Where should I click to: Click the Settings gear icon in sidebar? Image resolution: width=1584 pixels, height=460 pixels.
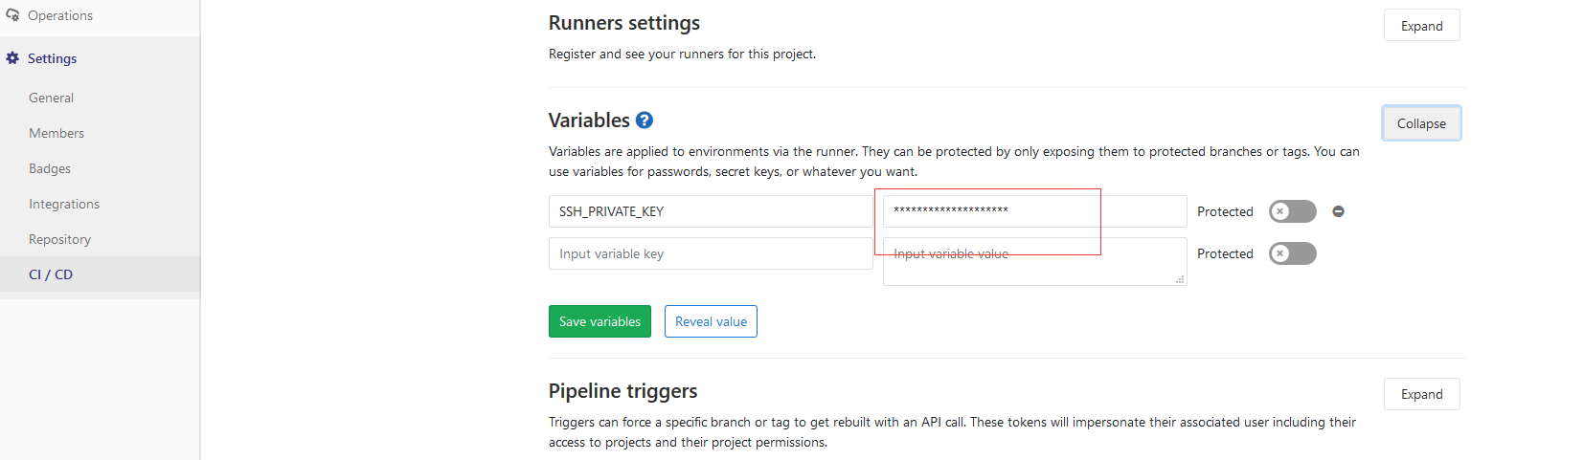[12, 58]
